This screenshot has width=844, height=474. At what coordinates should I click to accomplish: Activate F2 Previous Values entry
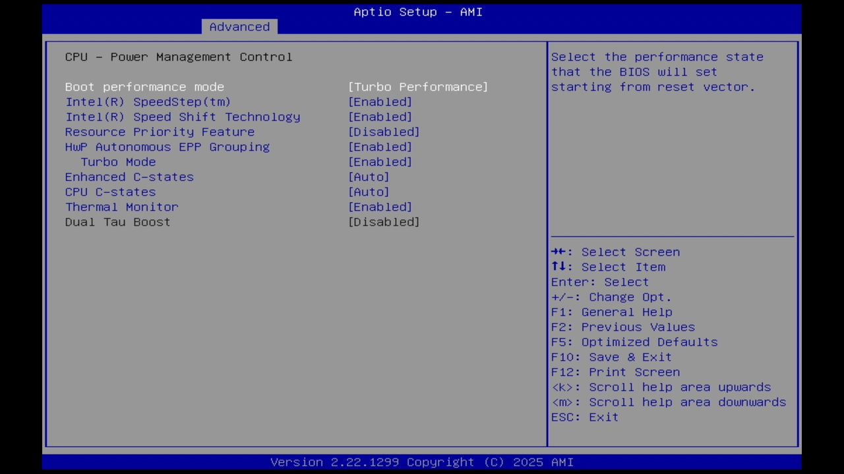coord(622,327)
